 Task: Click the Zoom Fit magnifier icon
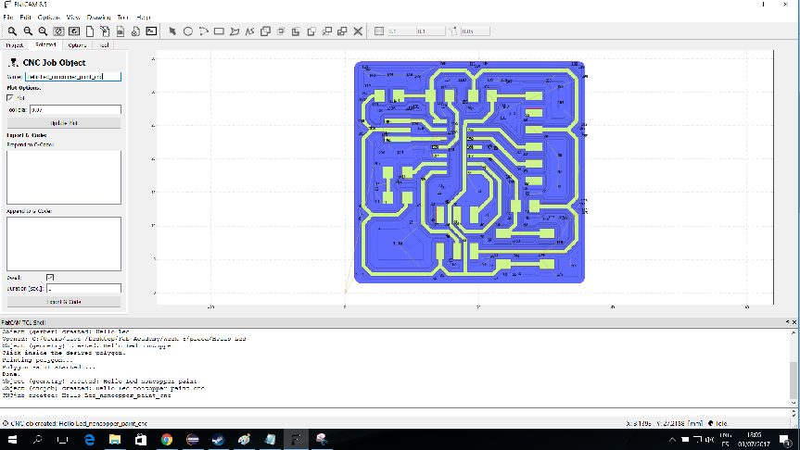(12, 31)
